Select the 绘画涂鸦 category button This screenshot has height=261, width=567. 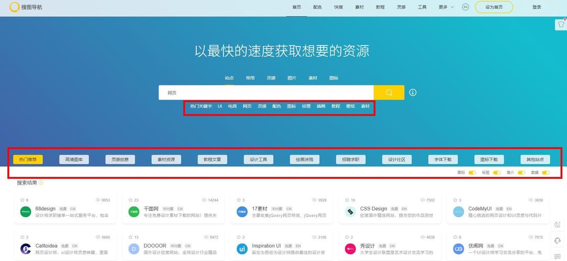pyautogui.click(x=305, y=159)
